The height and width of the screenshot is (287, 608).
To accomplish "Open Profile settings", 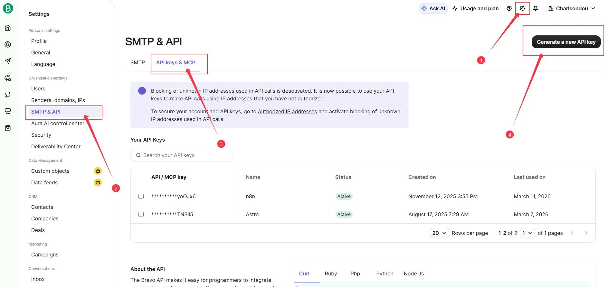I will [39, 41].
